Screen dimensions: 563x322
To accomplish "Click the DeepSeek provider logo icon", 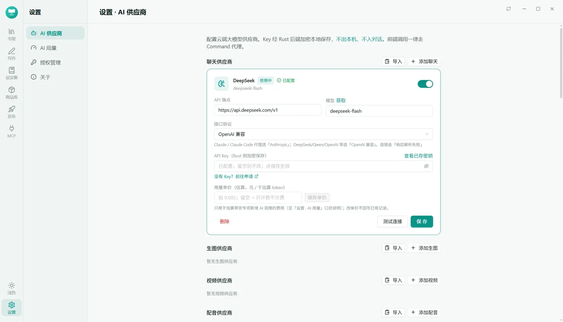I will tap(221, 84).
